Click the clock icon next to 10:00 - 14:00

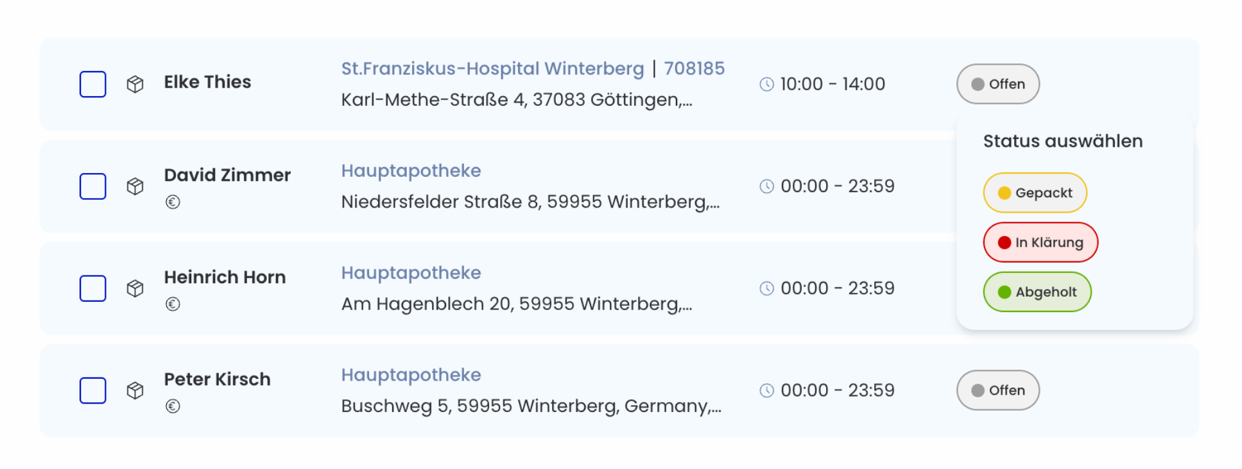[x=767, y=84]
